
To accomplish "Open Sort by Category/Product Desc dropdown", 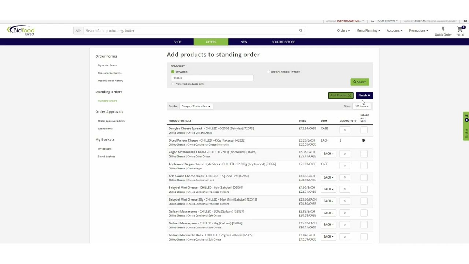I will click(x=196, y=106).
